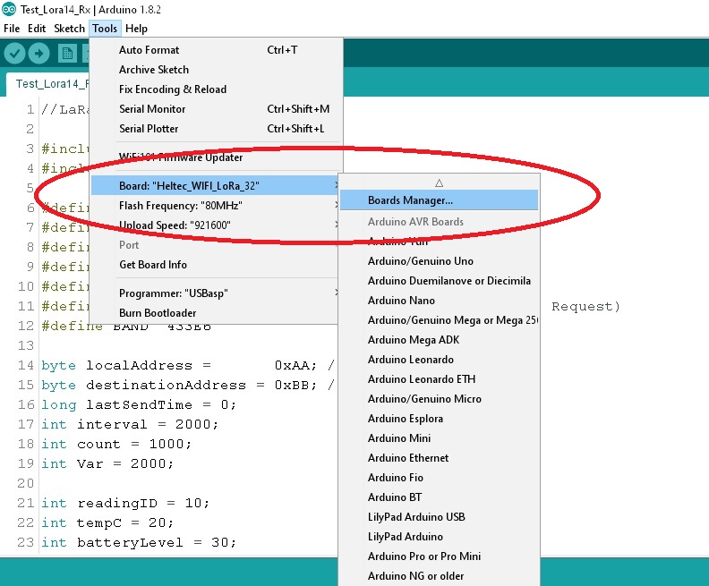Viewport: 709px width, 586px height.
Task: Click code line 'byte localAddress'
Action: coord(188,365)
